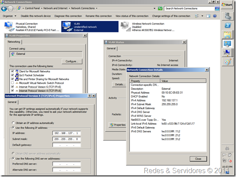Click Rename this connection
The width and height of the screenshot is (236, 177).
pos(99,16)
